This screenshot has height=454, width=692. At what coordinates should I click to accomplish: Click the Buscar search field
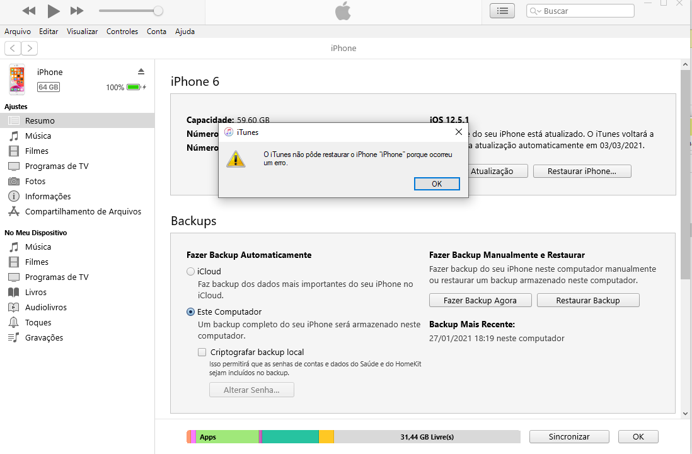click(x=580, y=11)
